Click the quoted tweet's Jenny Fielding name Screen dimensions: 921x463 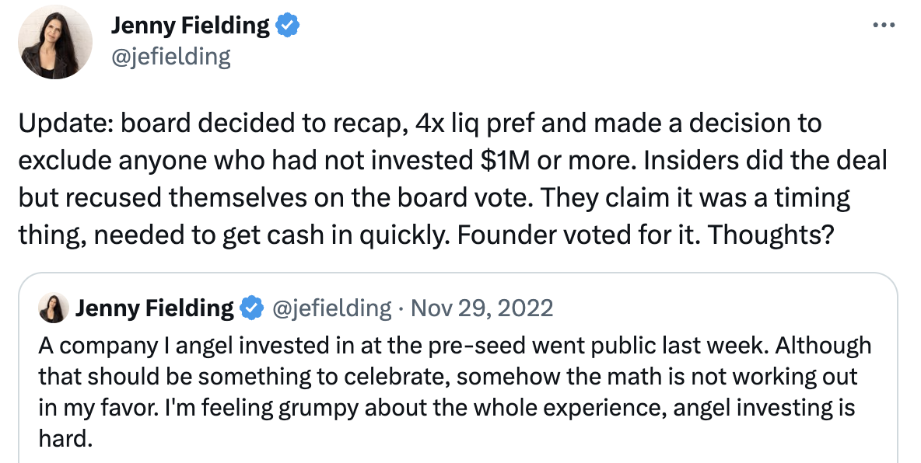(x=155, y=308)
